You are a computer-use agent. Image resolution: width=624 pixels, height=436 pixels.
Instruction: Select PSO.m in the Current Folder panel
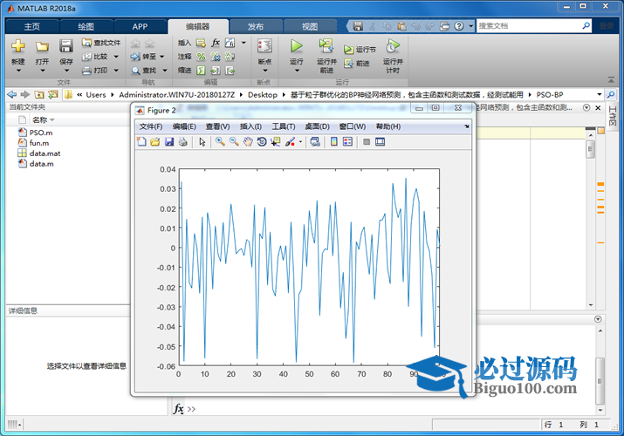pyautogui.click(x=41, y=133)
